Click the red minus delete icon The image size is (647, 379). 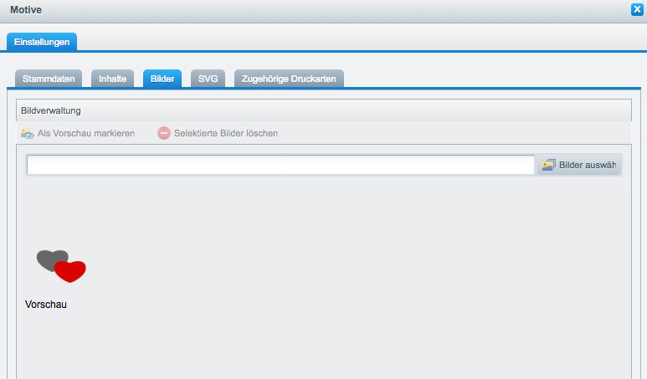tap(164, 133)
